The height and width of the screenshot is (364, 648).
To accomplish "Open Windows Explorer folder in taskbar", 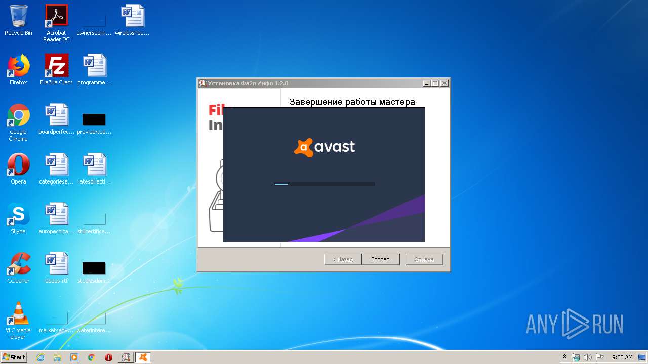I will point(57,357).
